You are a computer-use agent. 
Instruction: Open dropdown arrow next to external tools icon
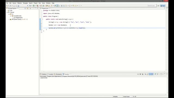(x=39, y=6)
